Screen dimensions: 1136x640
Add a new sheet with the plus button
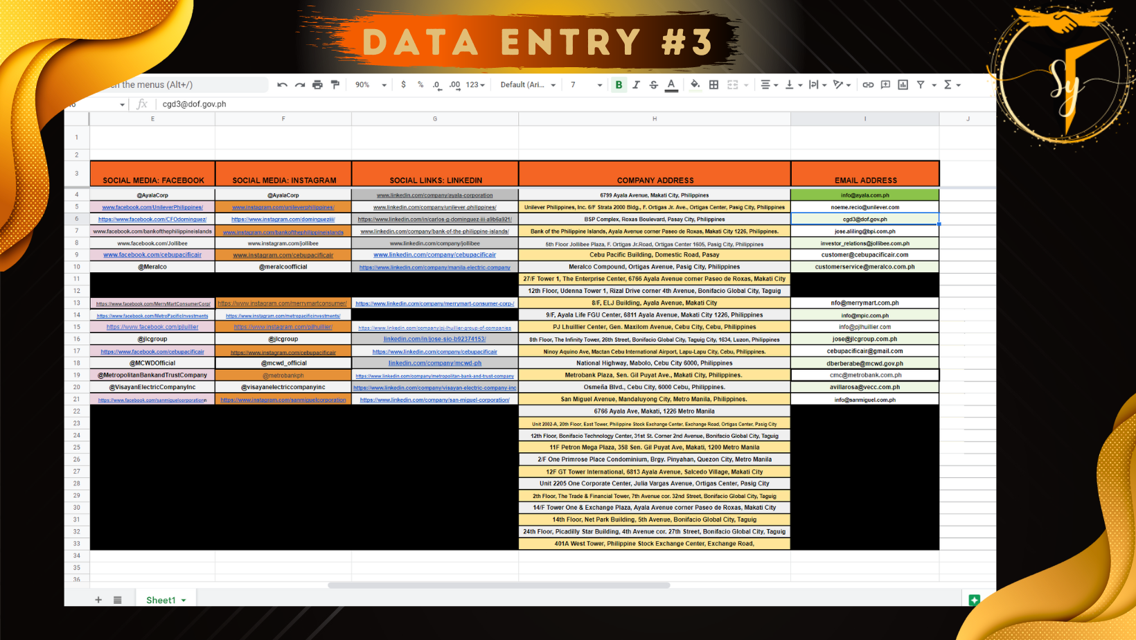[98, 600]
